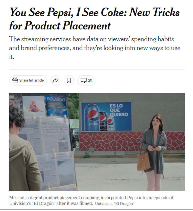Open the lead article photo
The image size is (193, 211).
[97, 142]
